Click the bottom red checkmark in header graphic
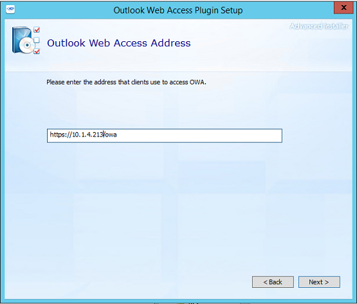The width and height of the screenshot is (357, 304). pos(37,52)
